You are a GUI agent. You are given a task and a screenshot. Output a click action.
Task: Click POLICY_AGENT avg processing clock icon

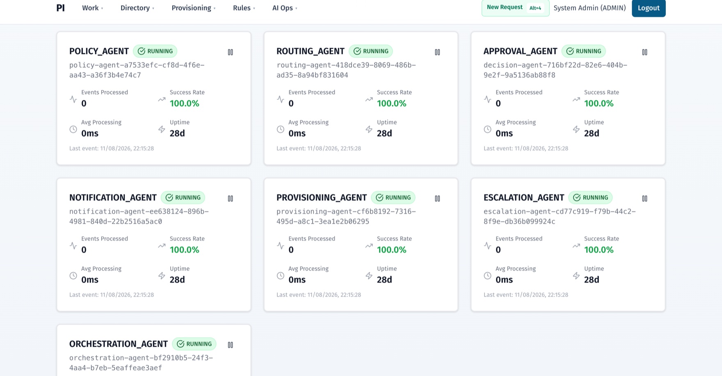coord(73,129)
